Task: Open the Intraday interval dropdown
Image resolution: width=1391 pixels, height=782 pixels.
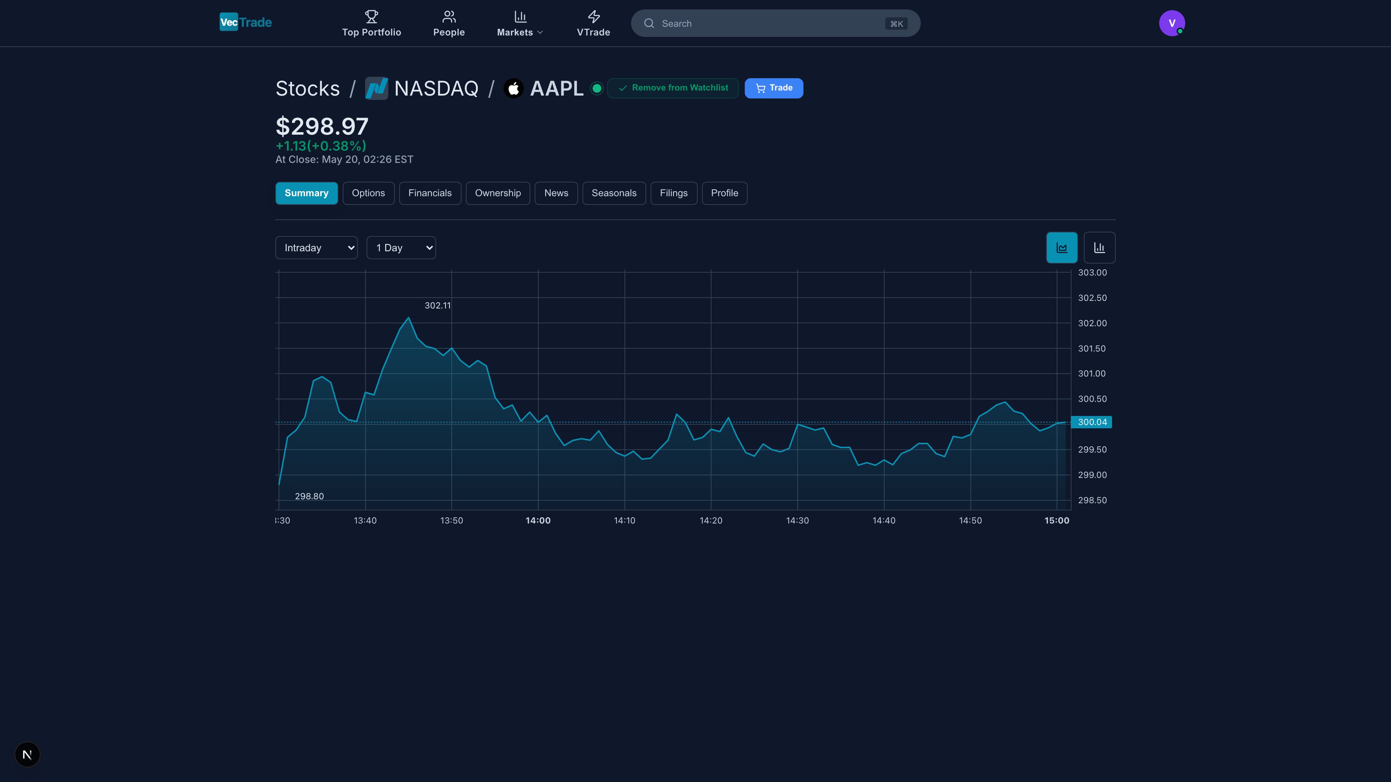Action: tap(317, 248)
